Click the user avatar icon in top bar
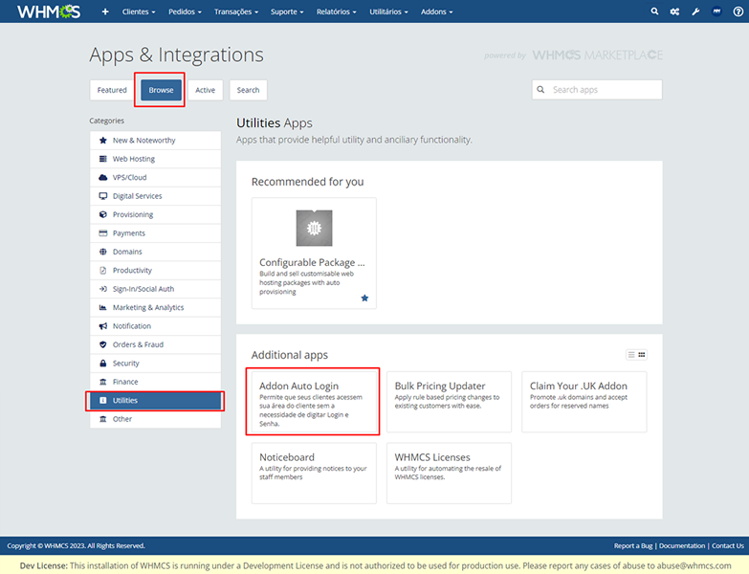Image resolution: width=749 pixels, height=574 pixels. (x=715, y=11)
